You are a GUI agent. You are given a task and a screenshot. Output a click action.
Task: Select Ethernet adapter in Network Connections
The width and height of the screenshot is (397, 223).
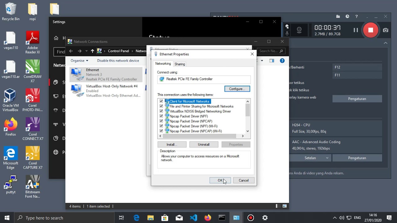click(106, 75)
